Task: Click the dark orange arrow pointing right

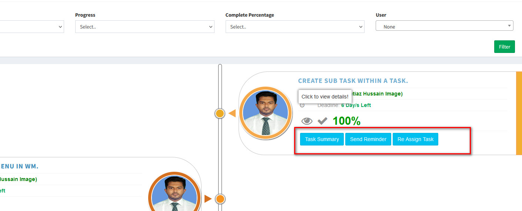Action: click(208, 199)
